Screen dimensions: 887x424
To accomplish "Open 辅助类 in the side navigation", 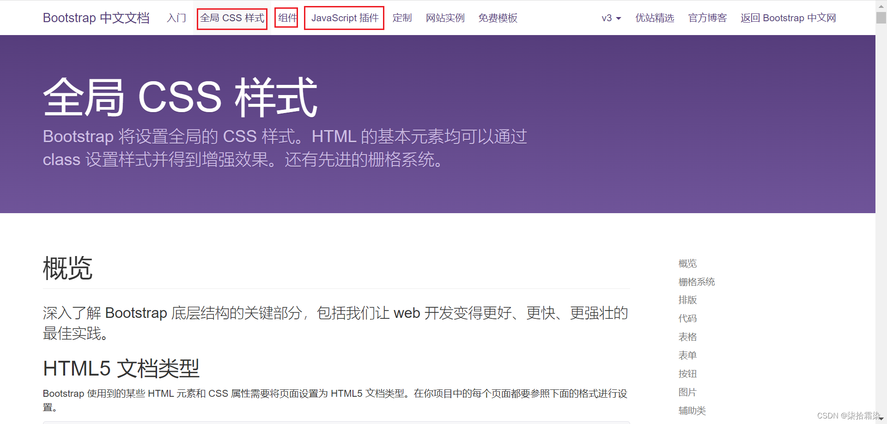I will 692,411.
